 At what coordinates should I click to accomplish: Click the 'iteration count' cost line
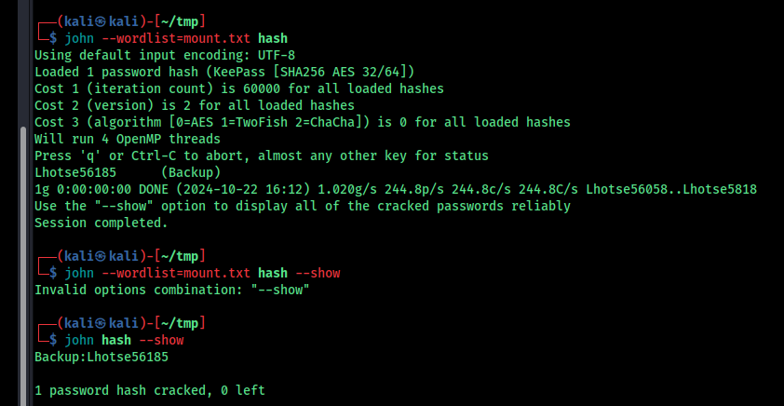click(x=239, y=89)
